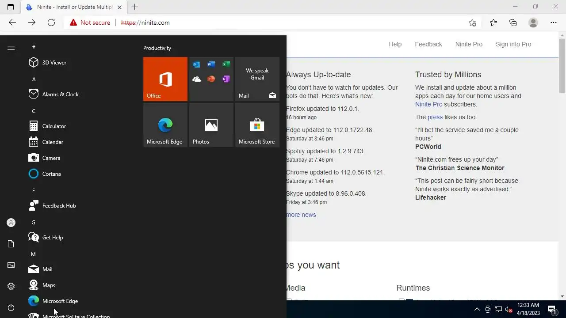This screenshot has height=318, width=566.
Task: Follow the 'Ninite Pro' subscribers link
Action: click(x=429, y=104)
